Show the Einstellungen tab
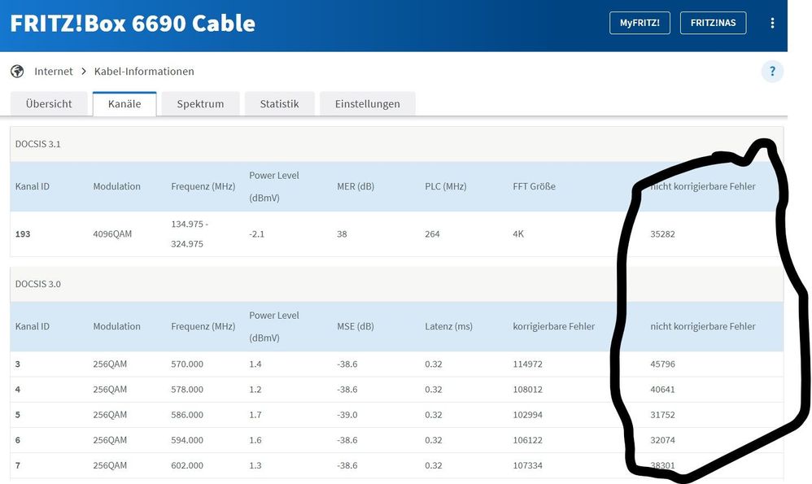The height and width of the screenshot is (484, 812). point(367,104)
